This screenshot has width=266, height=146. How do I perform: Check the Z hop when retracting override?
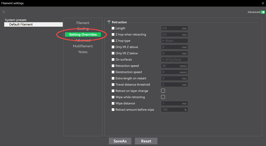[113, 35]
